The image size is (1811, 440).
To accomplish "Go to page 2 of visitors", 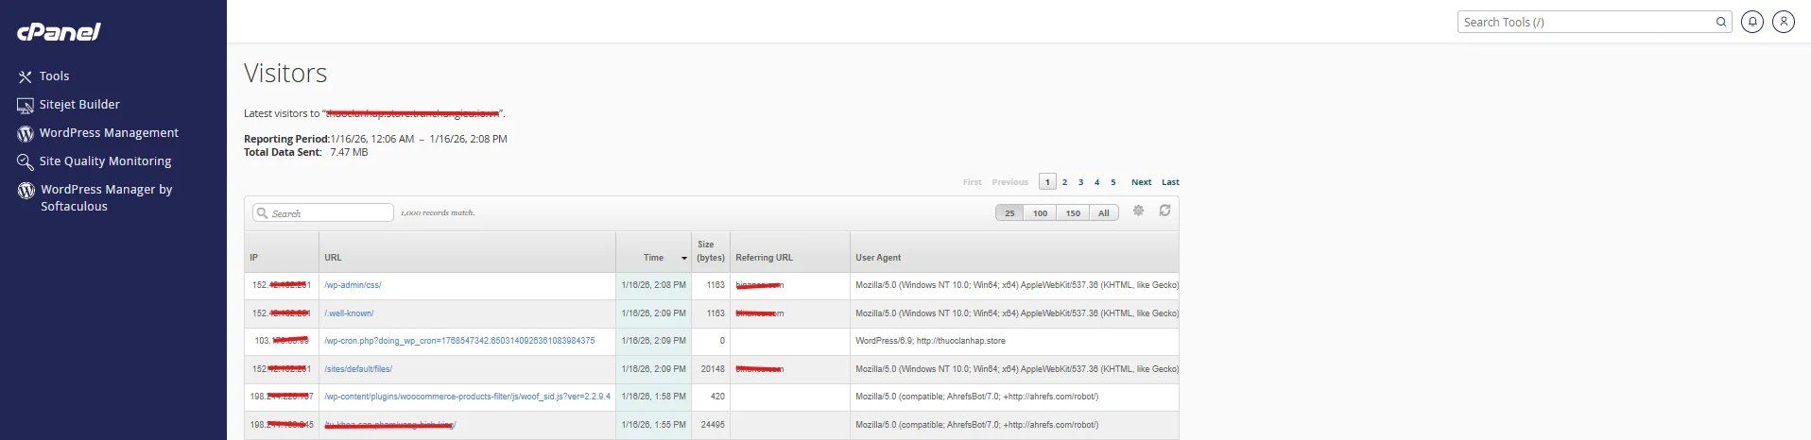I will [1064, 182].
